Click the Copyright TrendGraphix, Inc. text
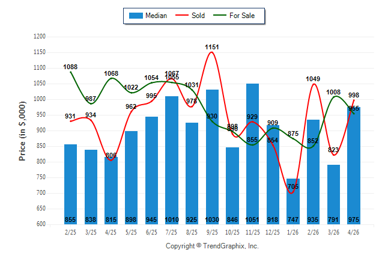The image size is (388, 261). pyautogui.click(x=212, y=246)
